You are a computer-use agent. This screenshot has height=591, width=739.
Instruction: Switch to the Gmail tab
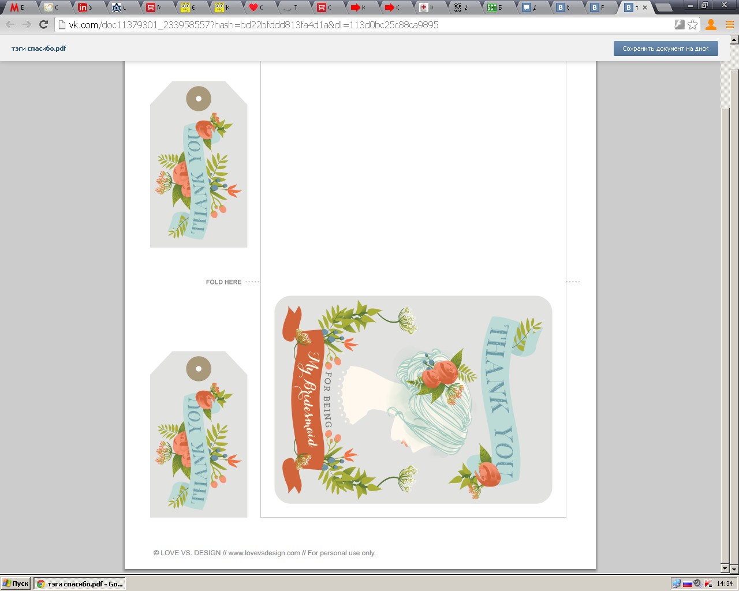click(x=18, y=8)
